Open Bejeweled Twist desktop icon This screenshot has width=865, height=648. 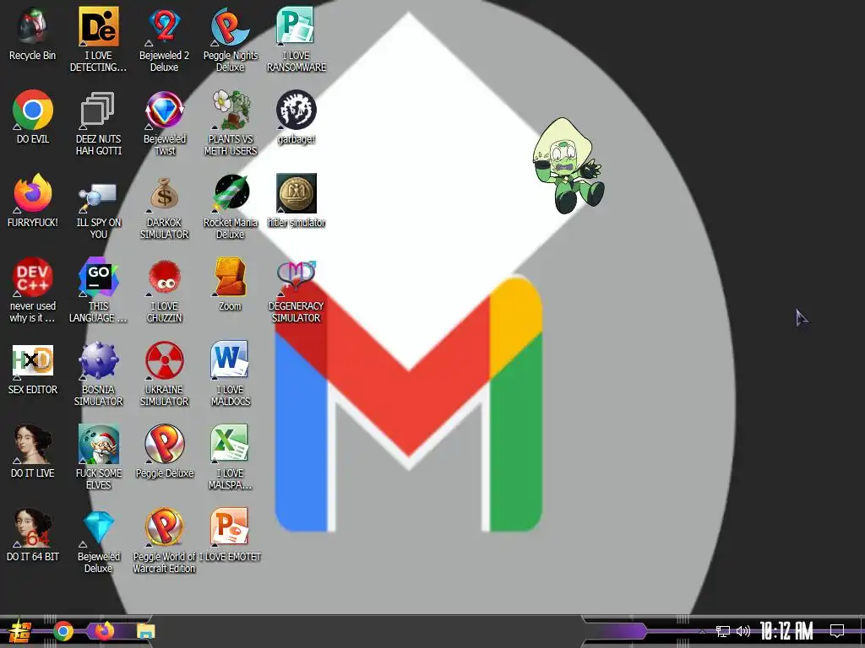pyautogui.click(x=165, y=111)
